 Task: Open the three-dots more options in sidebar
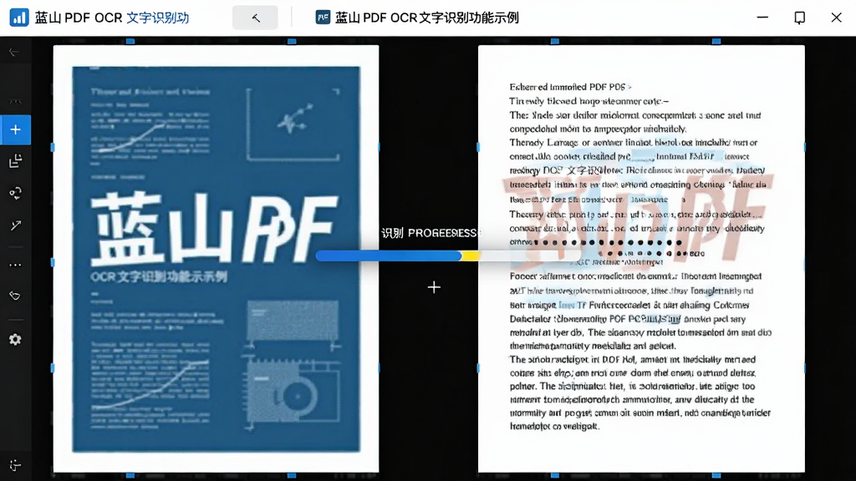[15, 265]
